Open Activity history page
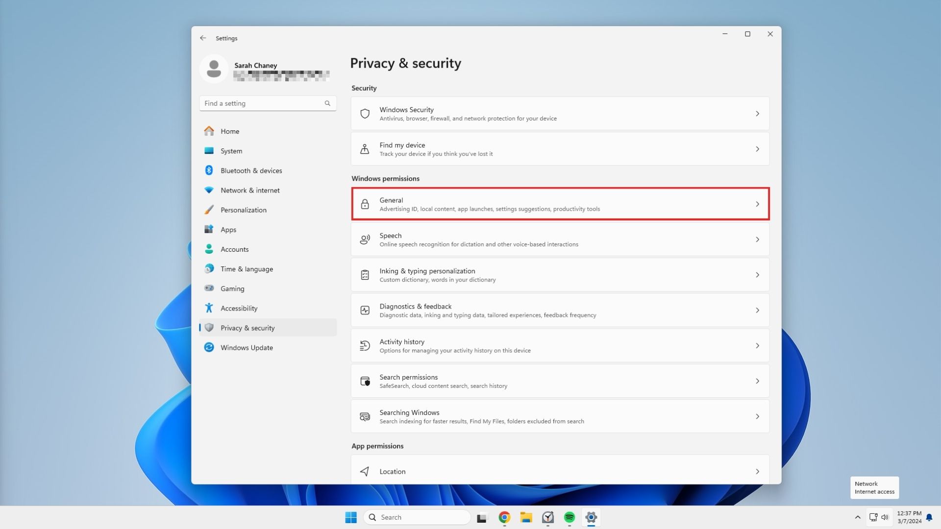 pos(560,346)
